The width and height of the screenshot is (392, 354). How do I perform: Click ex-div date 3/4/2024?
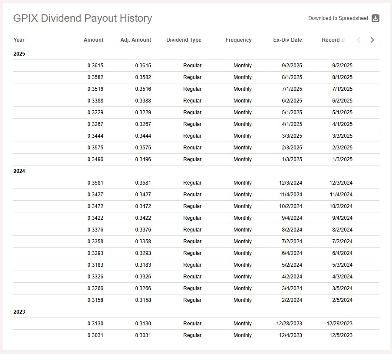click(x=292, y=288)
